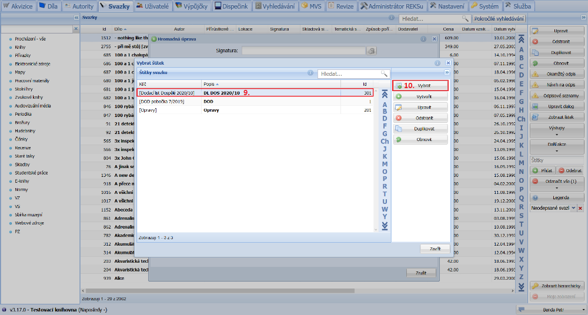
Task: Filter labels by letter M in alphabet bar
Action: pos(385,164)
